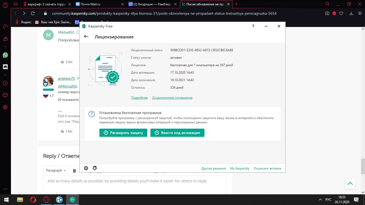The width and height of the screenshot is (365, 205).
Task: Take snapshot with camera icon
Action: coord(327,13)
